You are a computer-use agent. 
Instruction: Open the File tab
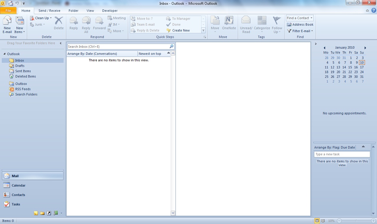(x=8, y=11)
